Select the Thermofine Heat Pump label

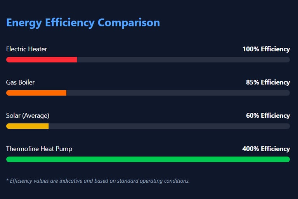(39, 149)
